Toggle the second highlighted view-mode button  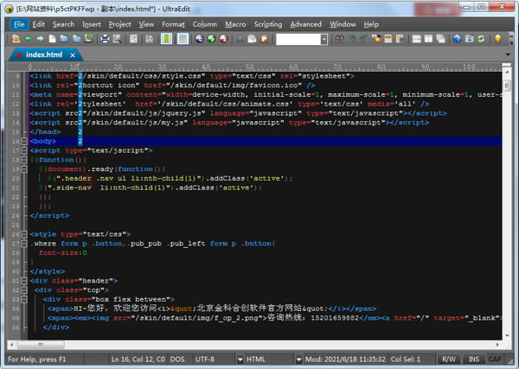[x=183, y=39]
